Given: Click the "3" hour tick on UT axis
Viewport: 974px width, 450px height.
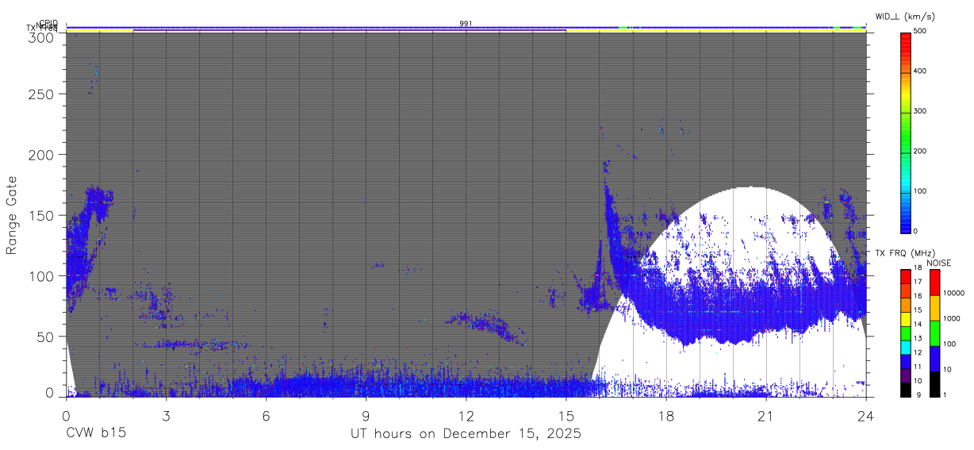Looking at the screenshot, I should [x=166, y=415].
